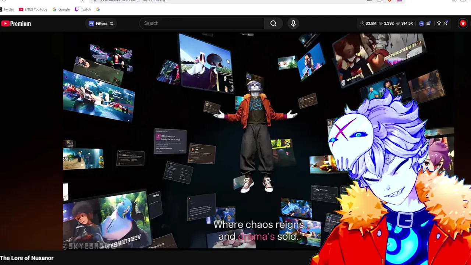Open the vidIQ list menu icon

click(x=429, y=23)
